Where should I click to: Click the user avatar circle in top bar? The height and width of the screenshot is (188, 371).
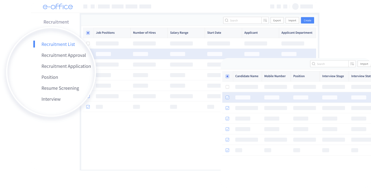295,6
